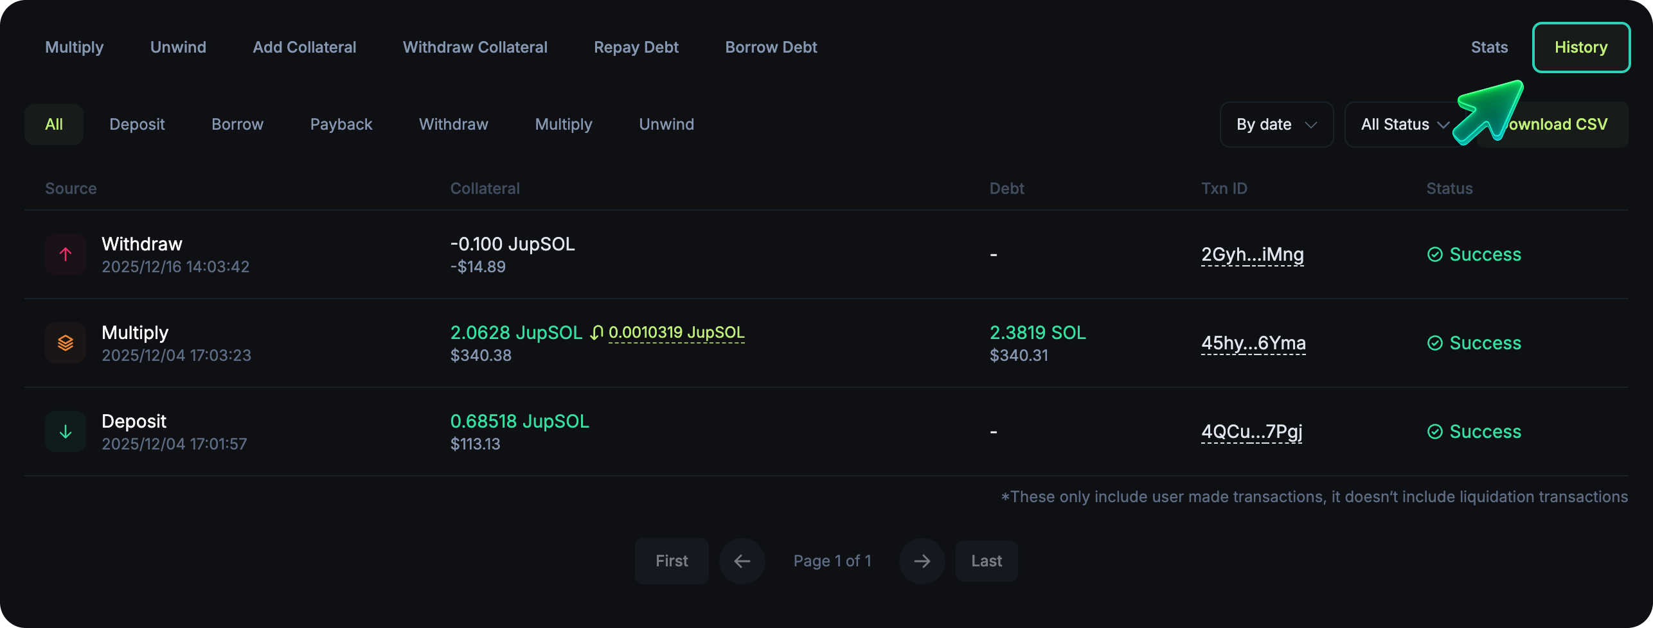
Task: Click the green Deposit arrow icon
Action: pos(66,432)
